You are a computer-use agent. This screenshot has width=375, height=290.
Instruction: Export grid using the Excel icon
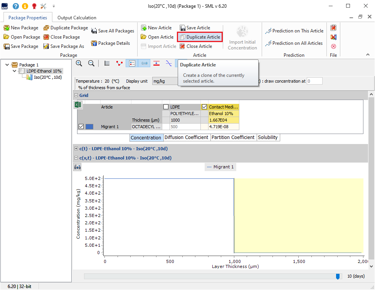tap(78, 105)
